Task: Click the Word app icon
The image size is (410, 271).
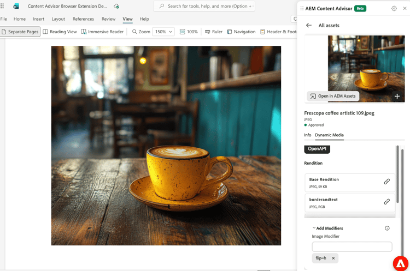Action: pos(16,6)
